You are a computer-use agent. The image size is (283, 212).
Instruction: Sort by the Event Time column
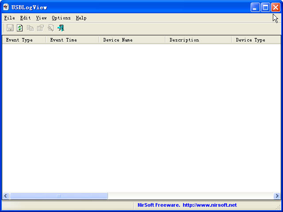[x=72, y=40]
